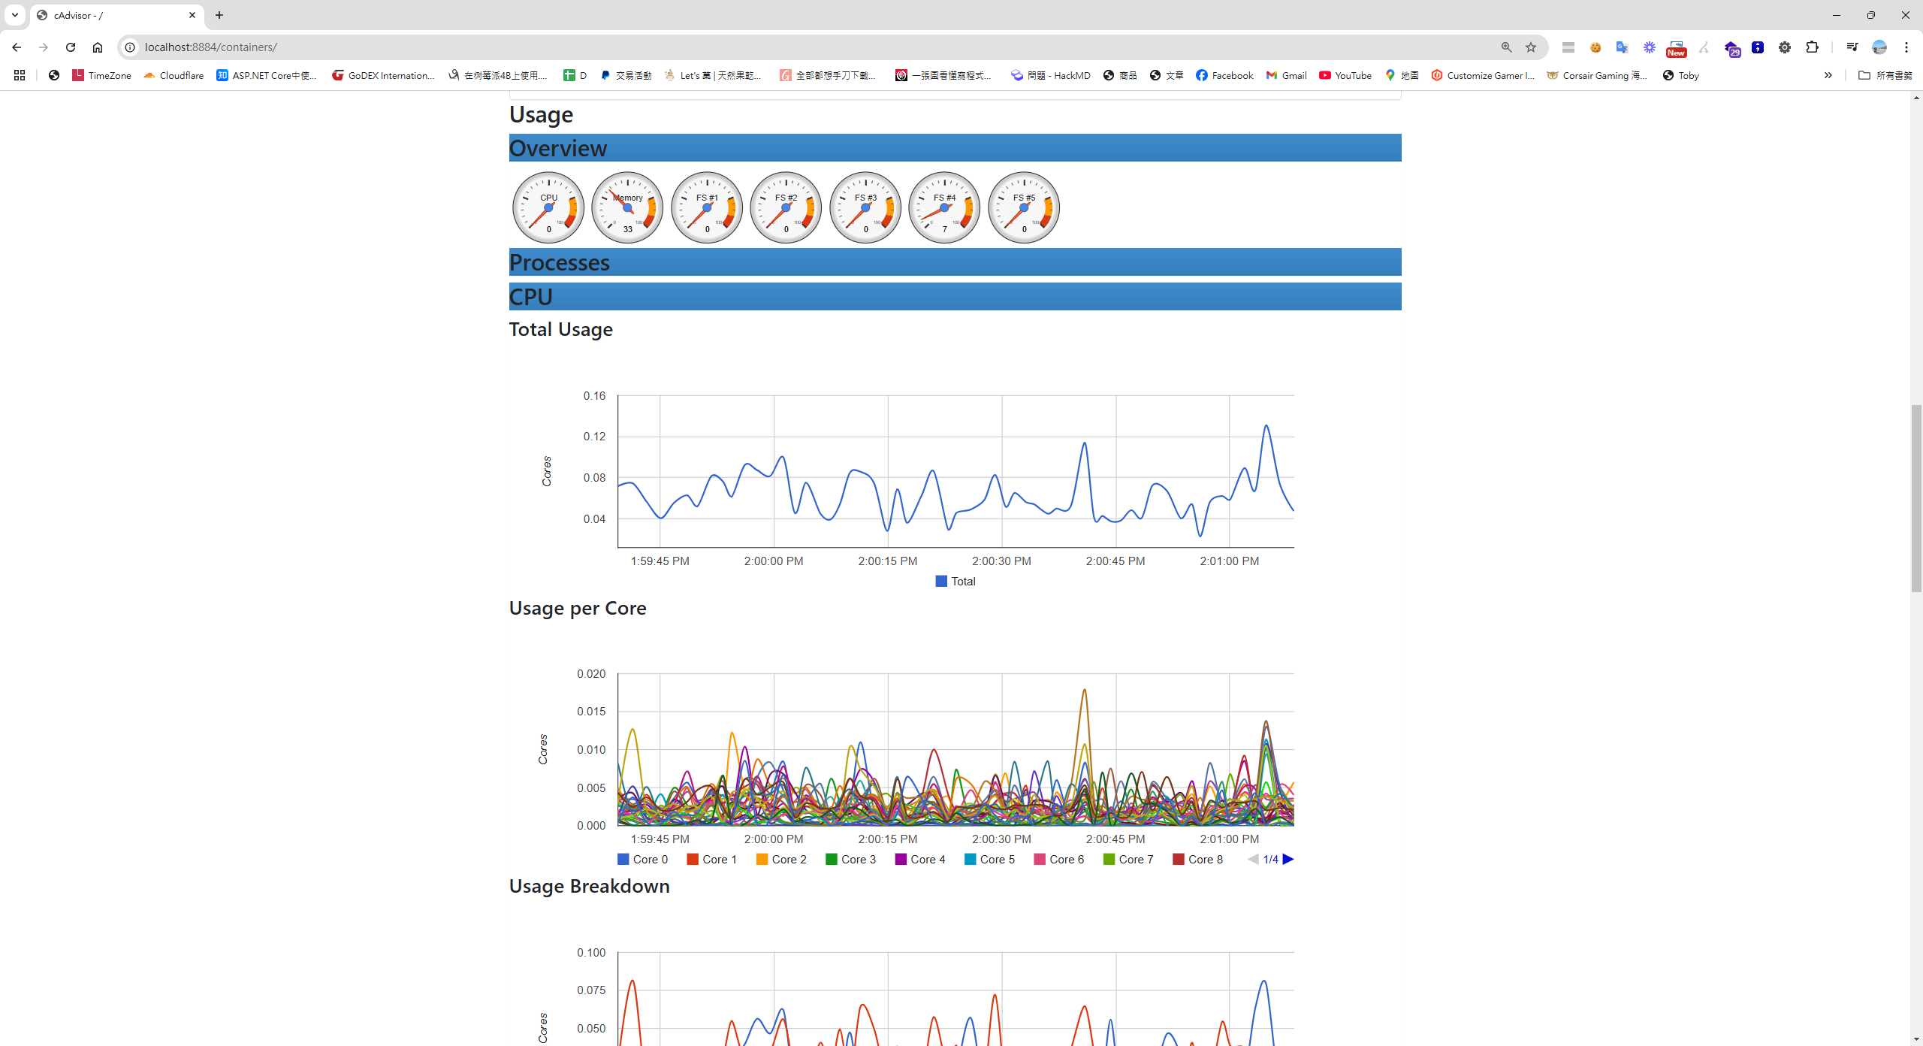Screen dimensions: 1923x1046
Task: Click the CPU gauge in Overview
Action: [x=548, y=207]
